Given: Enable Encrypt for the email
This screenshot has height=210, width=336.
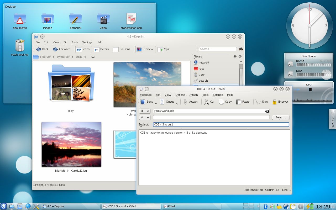Looking at the screenshot, I should click(274, 102).
